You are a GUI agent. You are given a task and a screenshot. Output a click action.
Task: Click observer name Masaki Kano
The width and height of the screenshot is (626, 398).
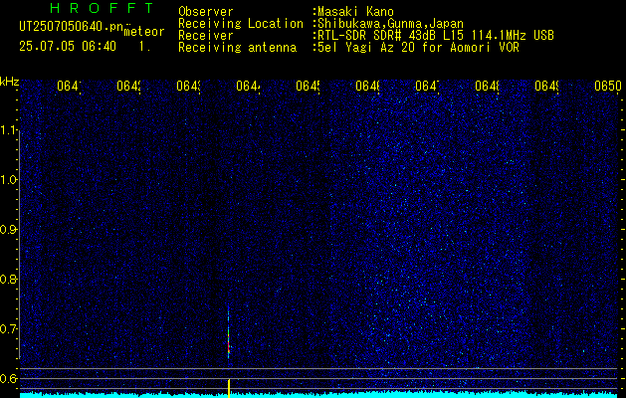[355, 12]
